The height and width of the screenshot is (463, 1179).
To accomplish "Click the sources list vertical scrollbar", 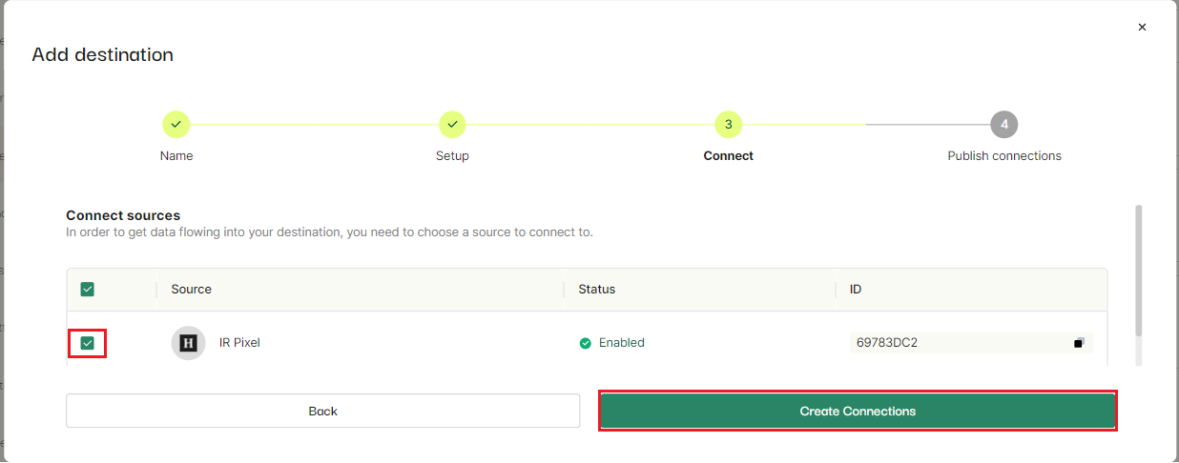I will point(1138,272).
